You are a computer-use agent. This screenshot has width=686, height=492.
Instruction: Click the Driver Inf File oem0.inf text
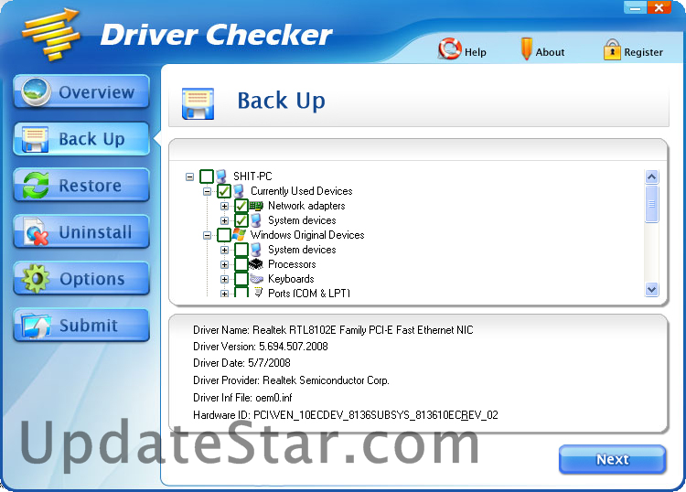pos(242,398)
